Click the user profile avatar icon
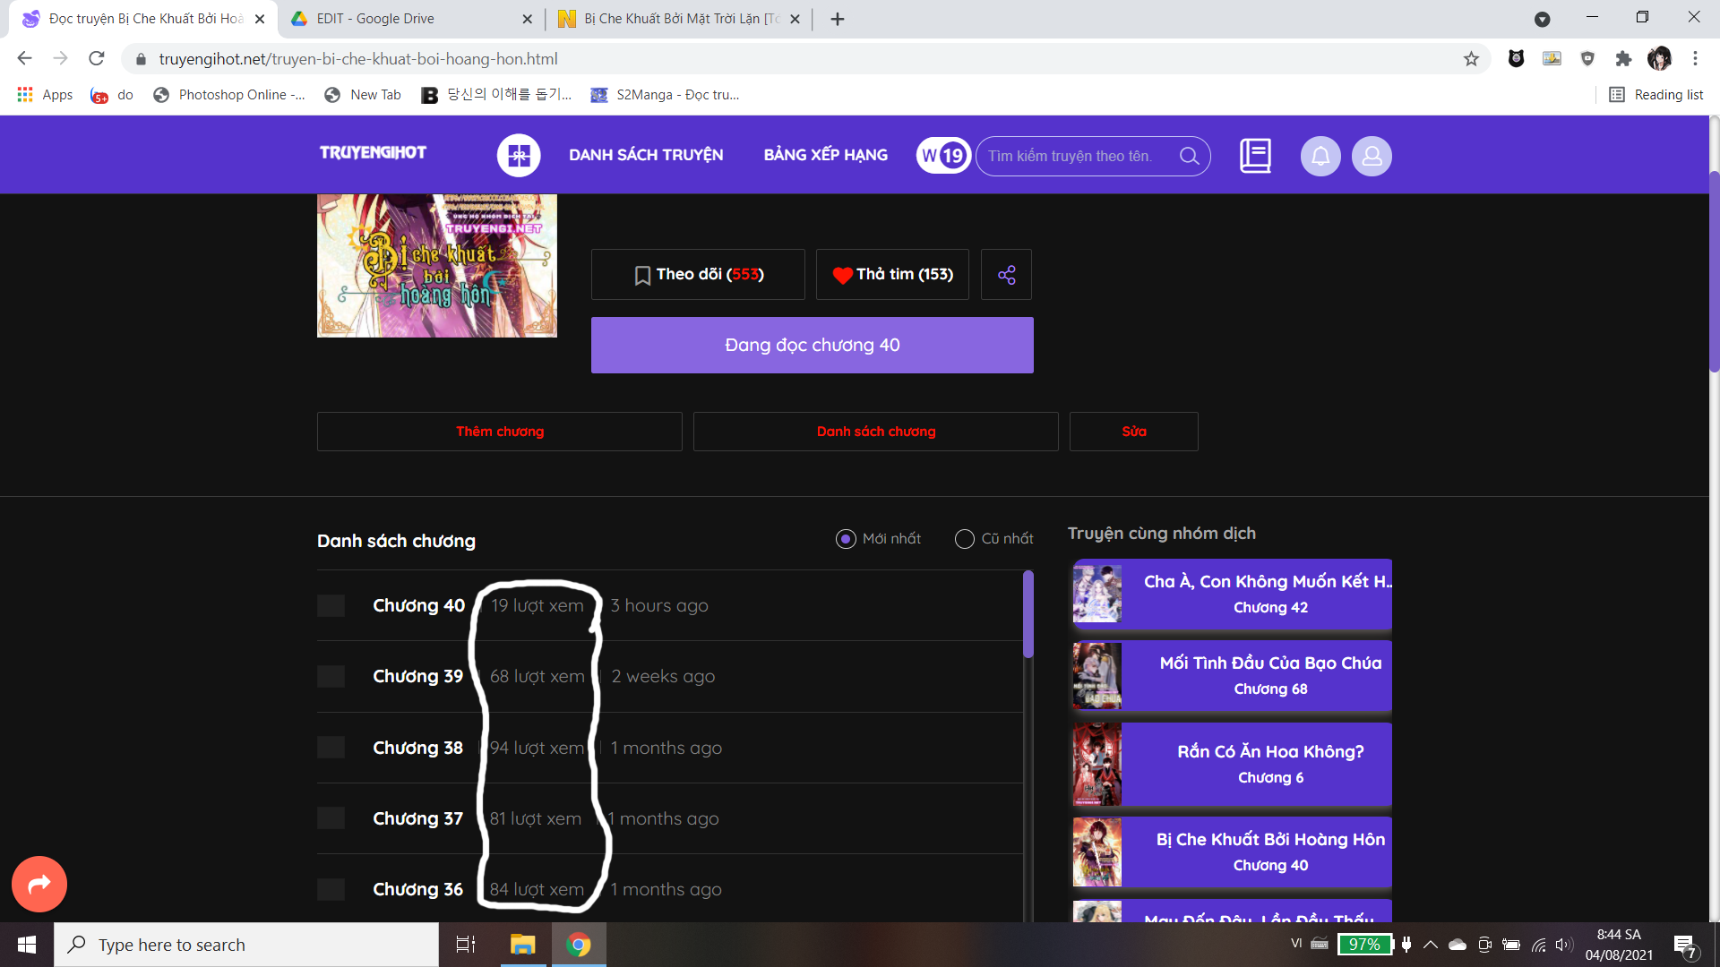The height and width of the screenshot is (967, 1720). (x=1372, y=156)
